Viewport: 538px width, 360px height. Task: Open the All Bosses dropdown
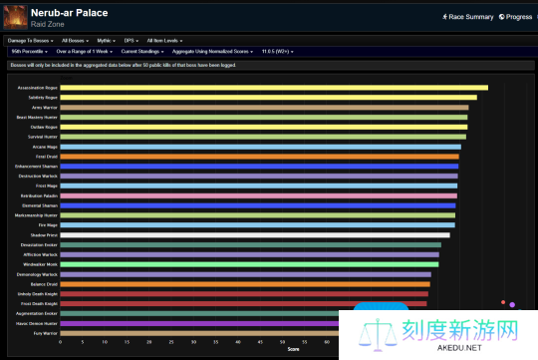click(x=75, y=41)
